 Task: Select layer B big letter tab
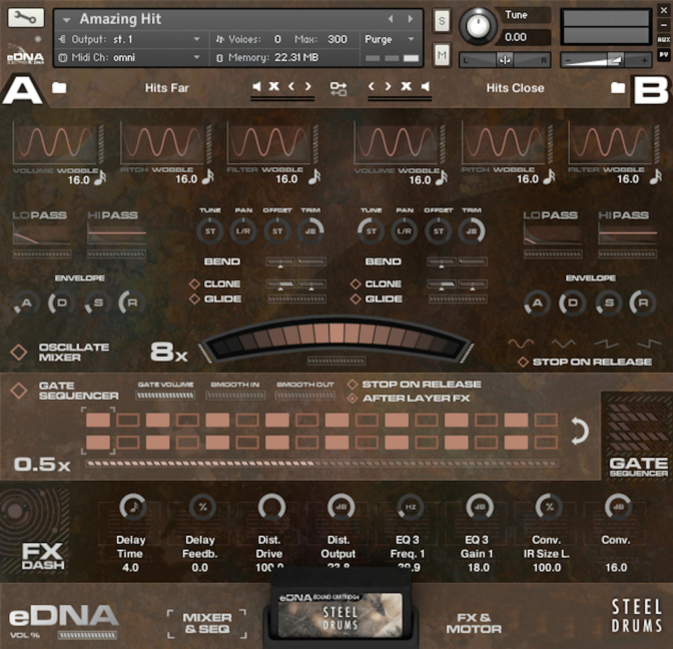tap(651, 90)
